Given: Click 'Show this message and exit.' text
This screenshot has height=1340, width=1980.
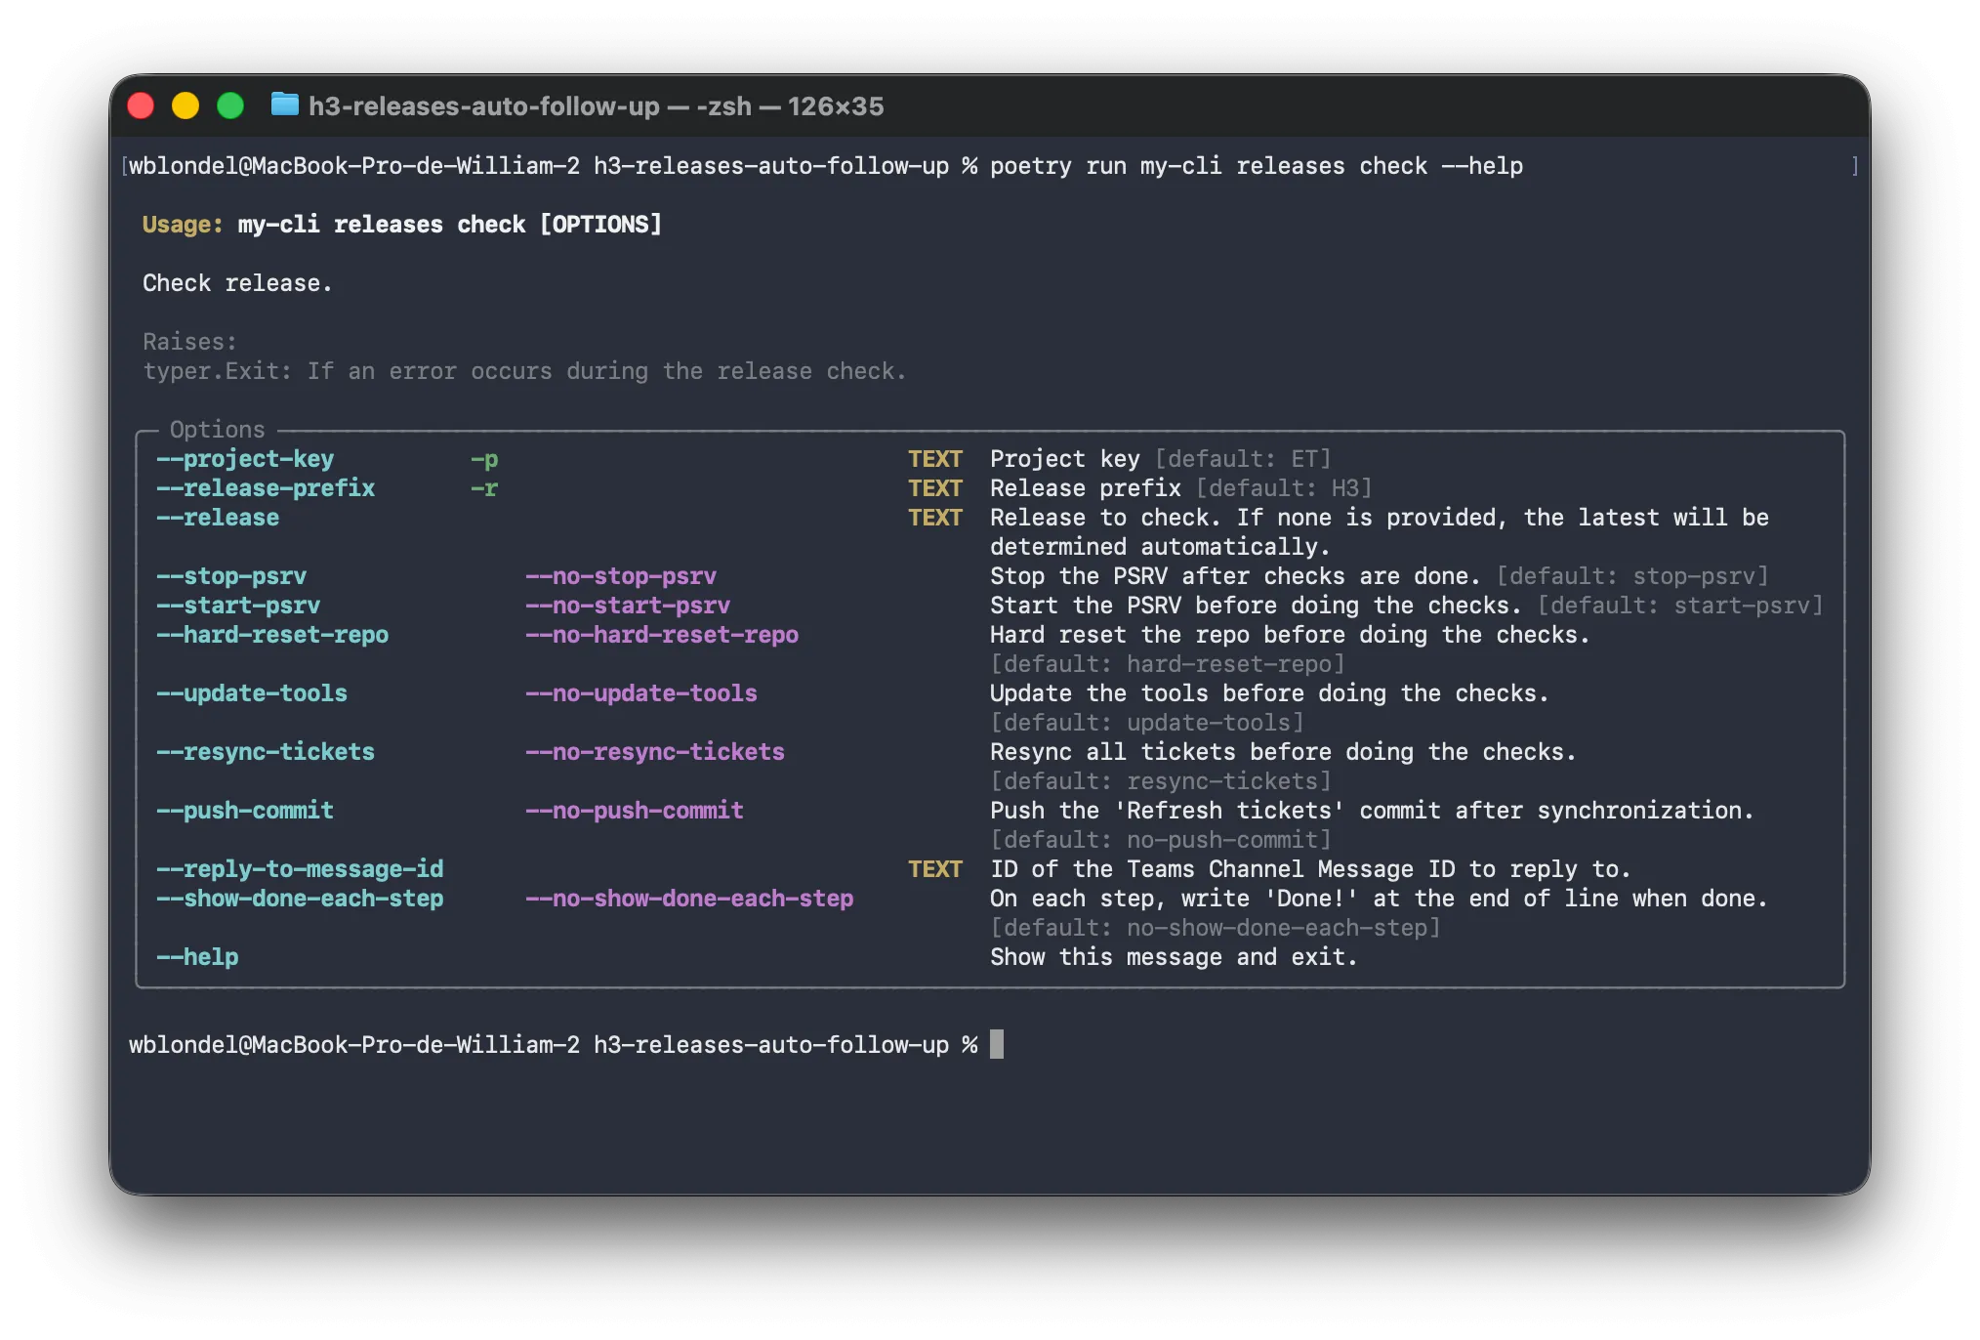Looking at the screenshot, I should (x=1175, y=957).
